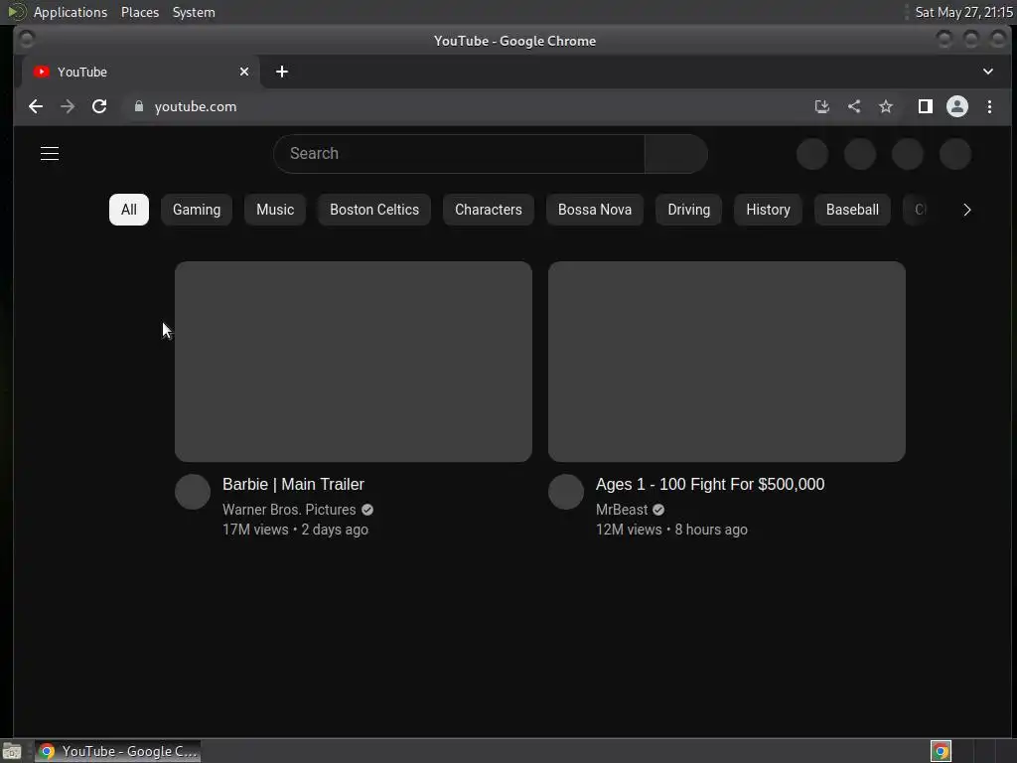Viewport: 1017px width, 763px height.
Task: Visit the MrBeast channel link
Action: (x=622, y=510)
